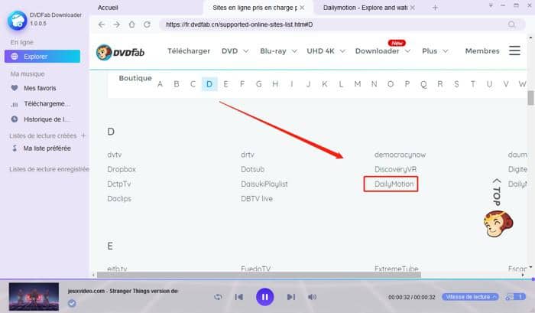
Task: Skip to next track
Action: click(290, 297)
